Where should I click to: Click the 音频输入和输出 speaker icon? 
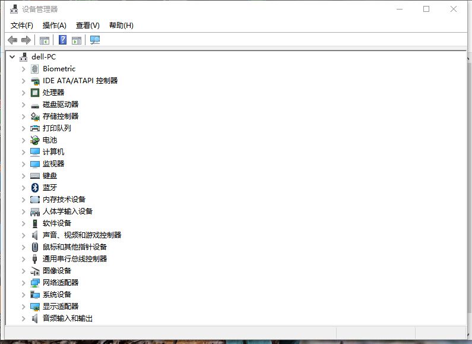(35, 318)
